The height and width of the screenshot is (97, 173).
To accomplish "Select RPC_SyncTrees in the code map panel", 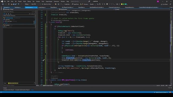I will point(8,21).
